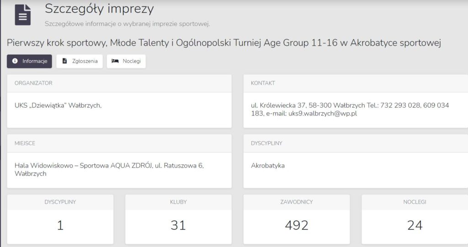Click the Akrobatyka discipline entry
Image resolution: width=468 pixels, height=247 pixels.
coord(268,165)
